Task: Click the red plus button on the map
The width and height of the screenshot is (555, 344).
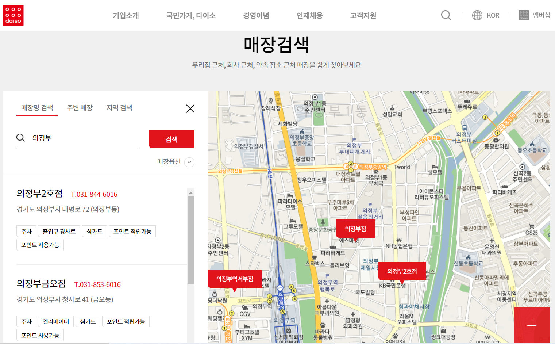Action: tap(532, 325)
